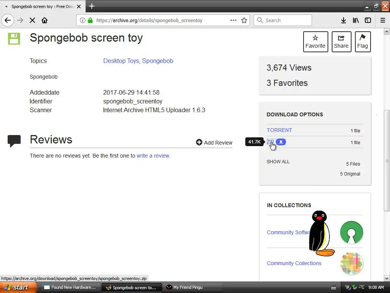Follow the write a review link
Viewport: 390px width, 293px height.
(153, 156)
